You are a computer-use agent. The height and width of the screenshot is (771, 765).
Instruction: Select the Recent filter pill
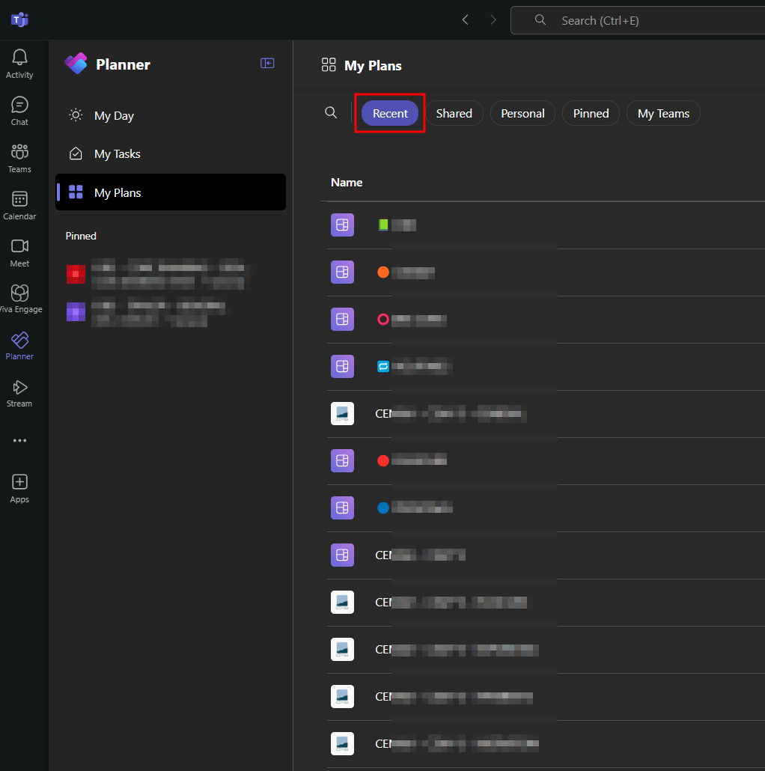click(389, 113)
